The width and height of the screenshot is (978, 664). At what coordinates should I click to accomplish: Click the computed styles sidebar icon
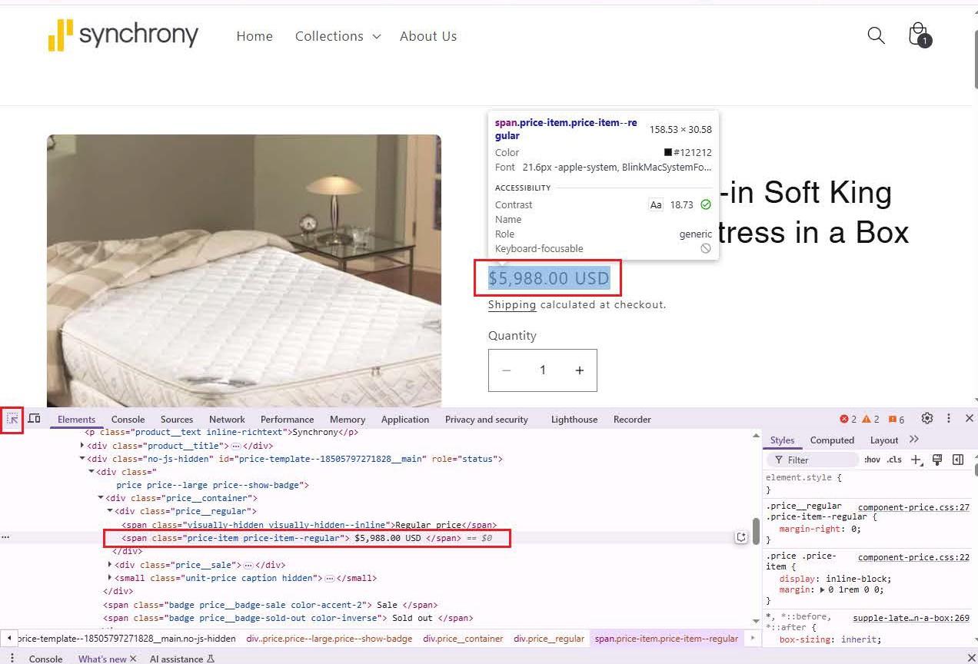tap(958, 460)
